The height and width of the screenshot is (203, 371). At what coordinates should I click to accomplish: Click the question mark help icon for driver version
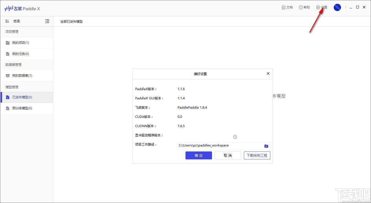[x=235, y=137]
